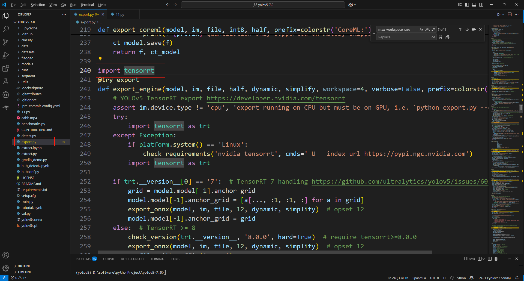Toggle match case in find widget
The height and width of the screenshot is (281, 524).
click(x=421, y=29)
